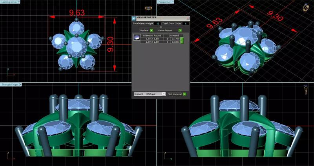The width and height of the screenshot is (314, 166).
Task: Click the 9.63 dimension in the Perspective view
Action: [x=215, y=23]
